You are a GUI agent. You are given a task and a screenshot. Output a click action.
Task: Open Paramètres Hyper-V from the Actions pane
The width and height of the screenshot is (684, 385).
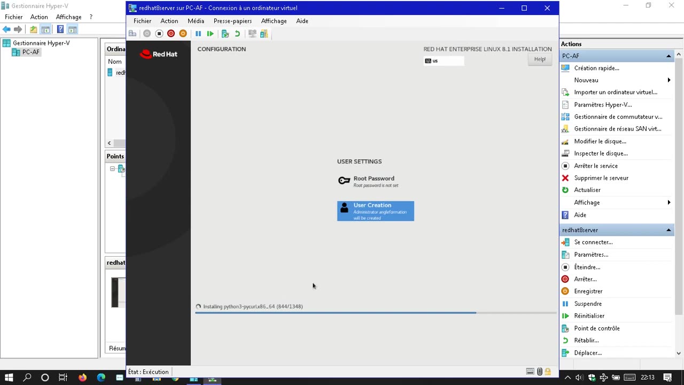point(603,105)
